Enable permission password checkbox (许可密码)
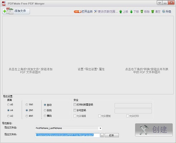 [75, 110]
